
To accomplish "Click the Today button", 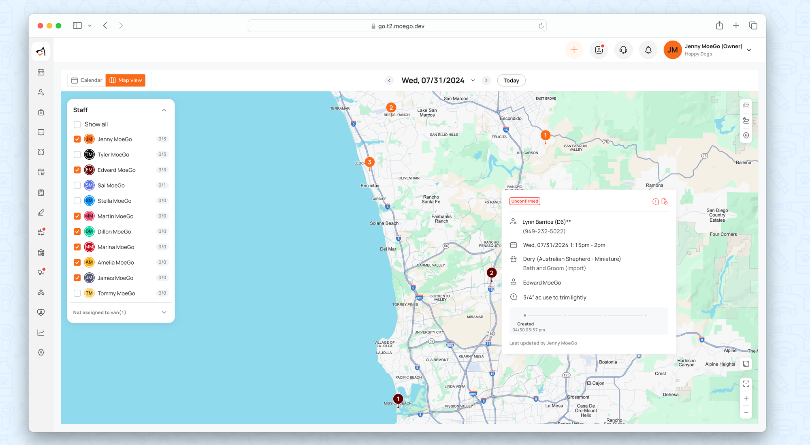I will (x=511, y=80).
